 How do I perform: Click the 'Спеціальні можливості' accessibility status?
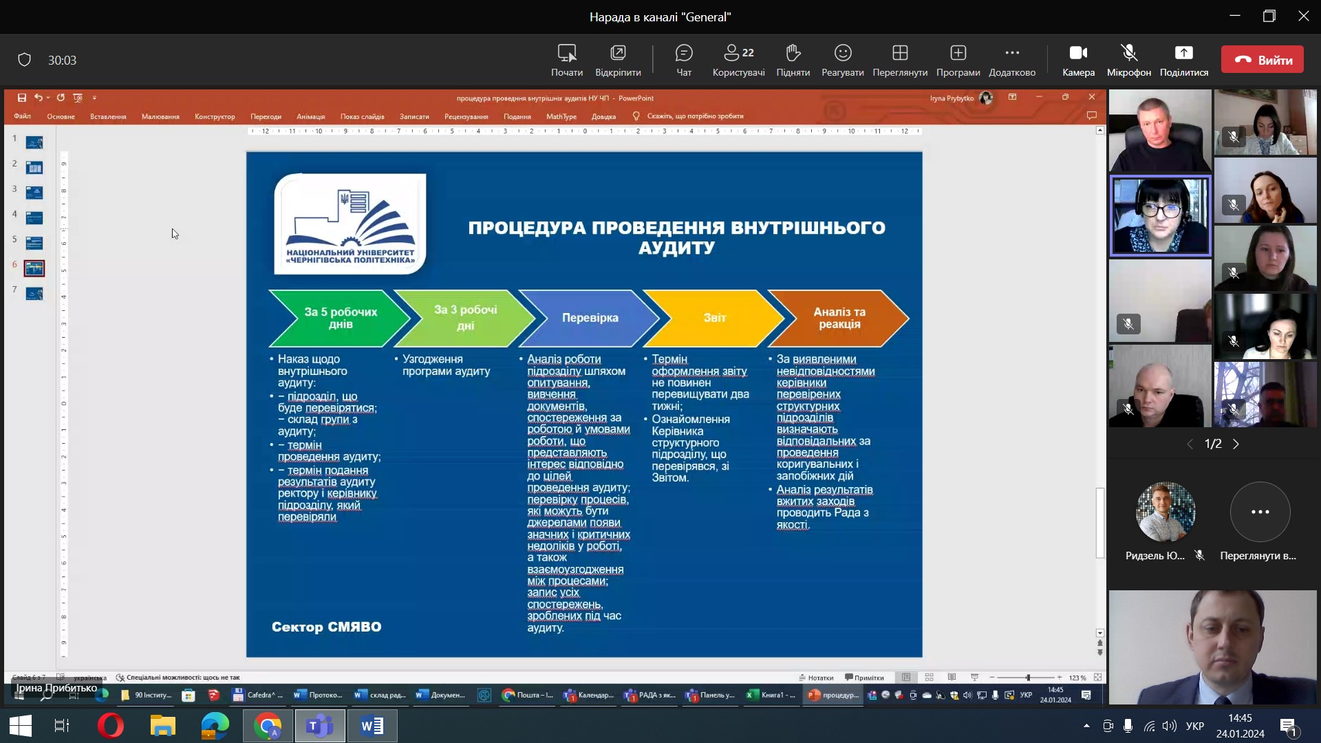pos(178,678)
